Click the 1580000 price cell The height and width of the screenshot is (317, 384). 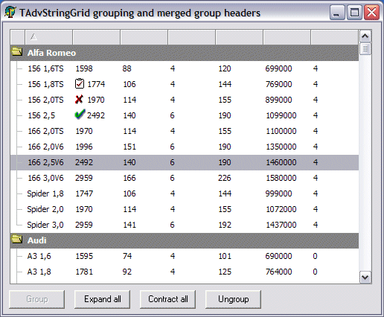[x=281, y=178]
